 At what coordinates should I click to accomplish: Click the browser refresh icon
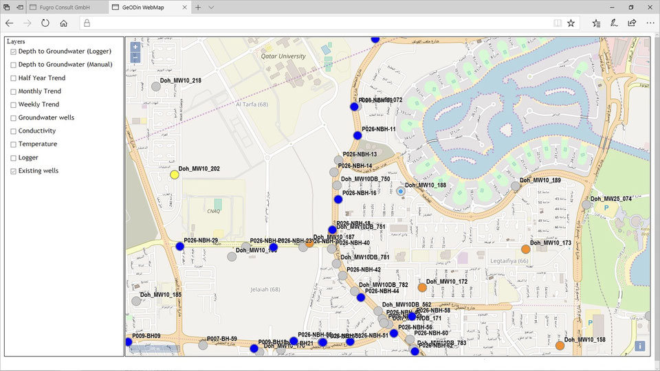45,23
